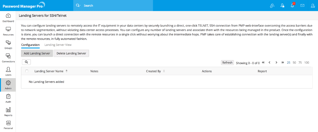Go to the first page arrow
The image size is (318, 132).
(263, 63)
